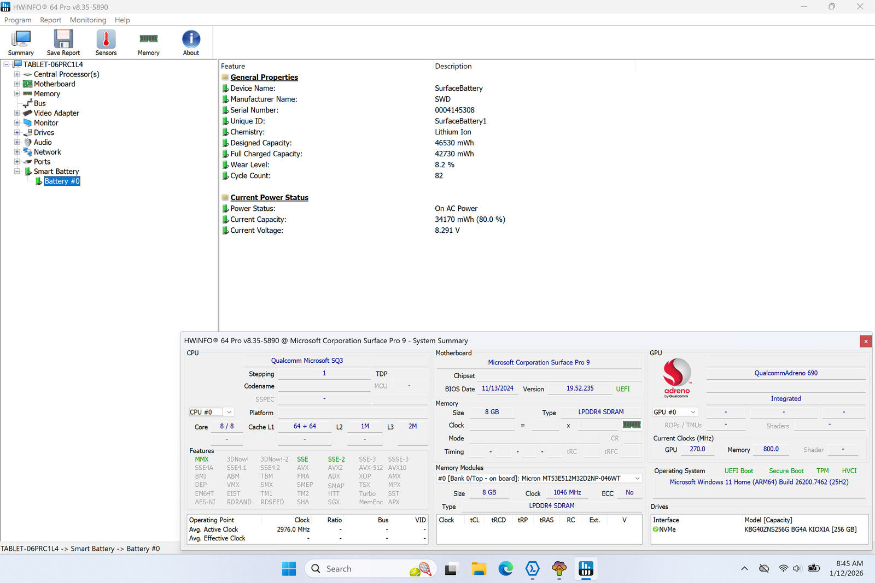Open the Summary toolbar icon

tap(21, 43)
